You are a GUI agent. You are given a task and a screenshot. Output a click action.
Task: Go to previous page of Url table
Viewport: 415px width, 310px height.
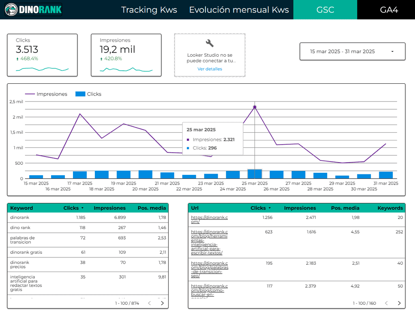[386, 303]
